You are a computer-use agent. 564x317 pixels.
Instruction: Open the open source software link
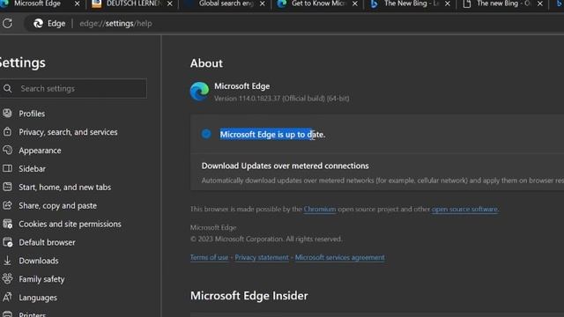[x=464, y=210]
